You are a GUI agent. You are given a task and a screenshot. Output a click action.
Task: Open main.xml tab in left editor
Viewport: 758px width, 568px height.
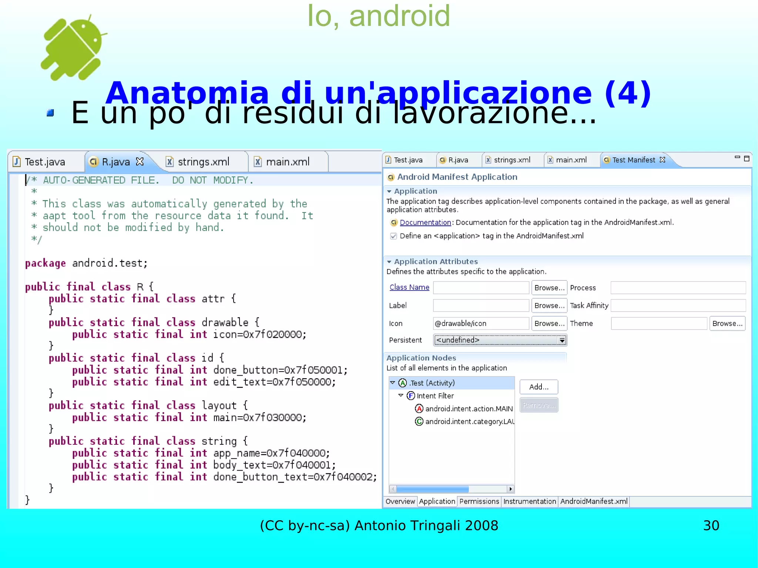[288, 162]
